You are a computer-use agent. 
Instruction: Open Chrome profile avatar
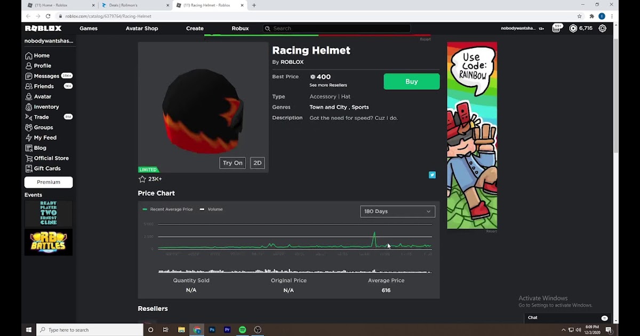(602, 16)
